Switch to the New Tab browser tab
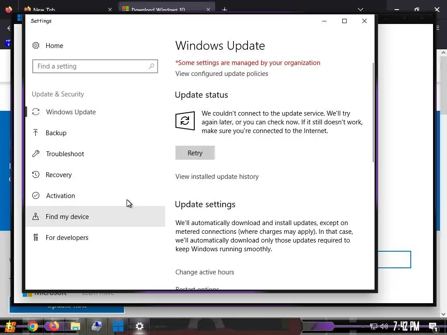 [44, 10]
